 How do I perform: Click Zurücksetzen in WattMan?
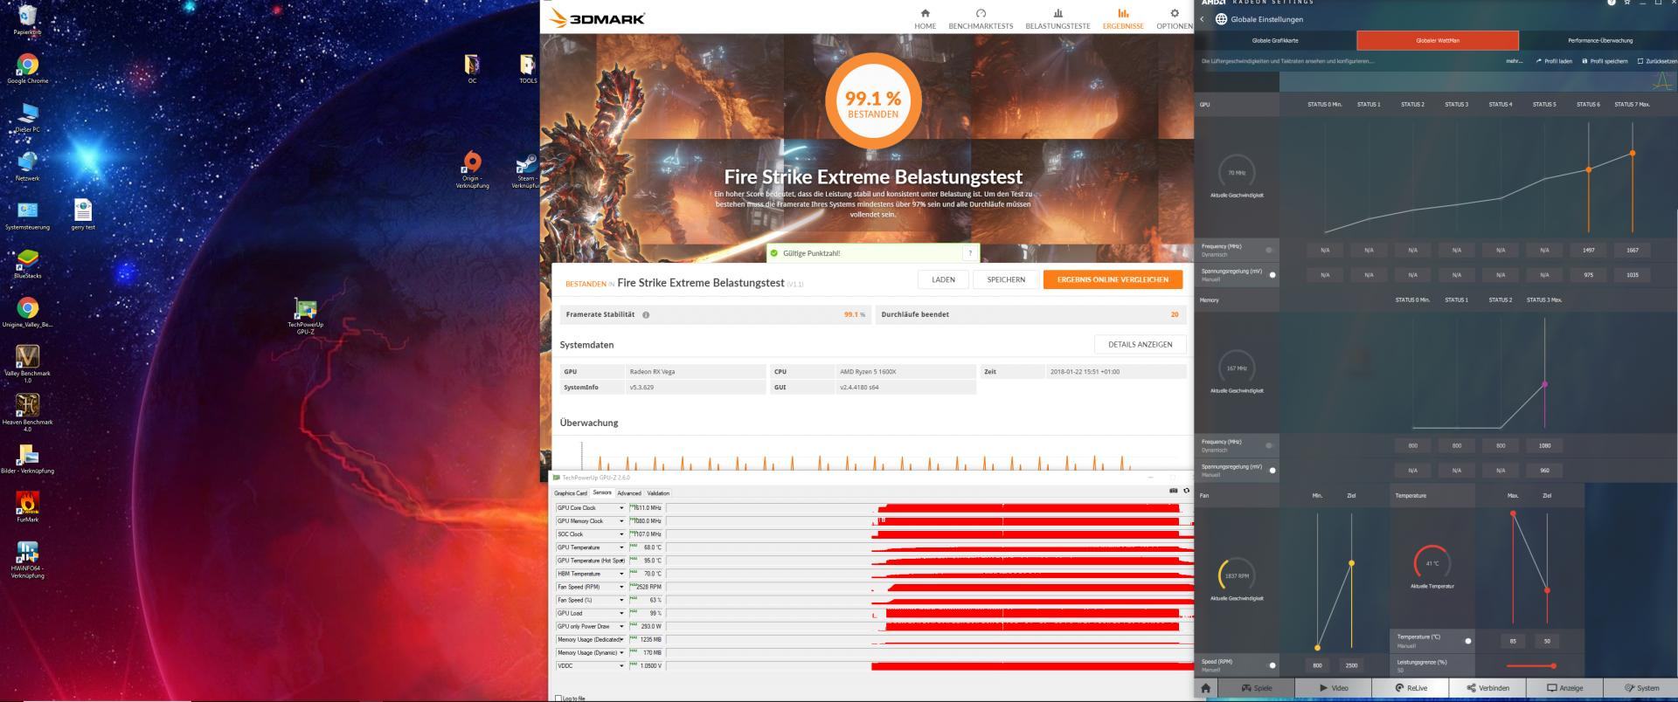(1657, 61)
